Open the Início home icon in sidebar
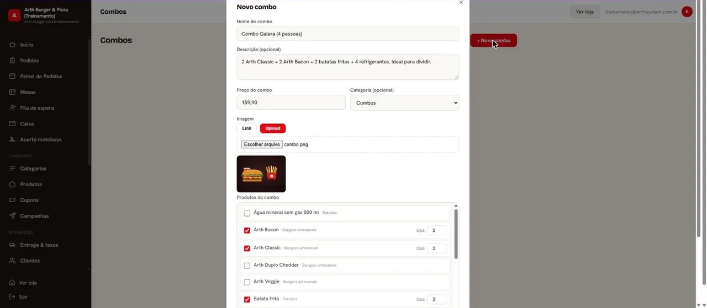The image size is (707, 308). (12, 45)
